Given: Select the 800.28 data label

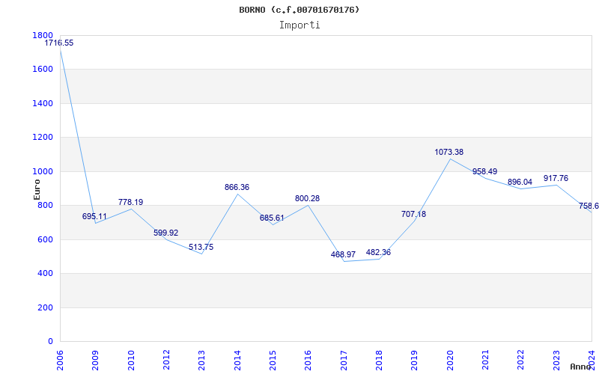Looking at the screenshot, I should tap(307, 199).
